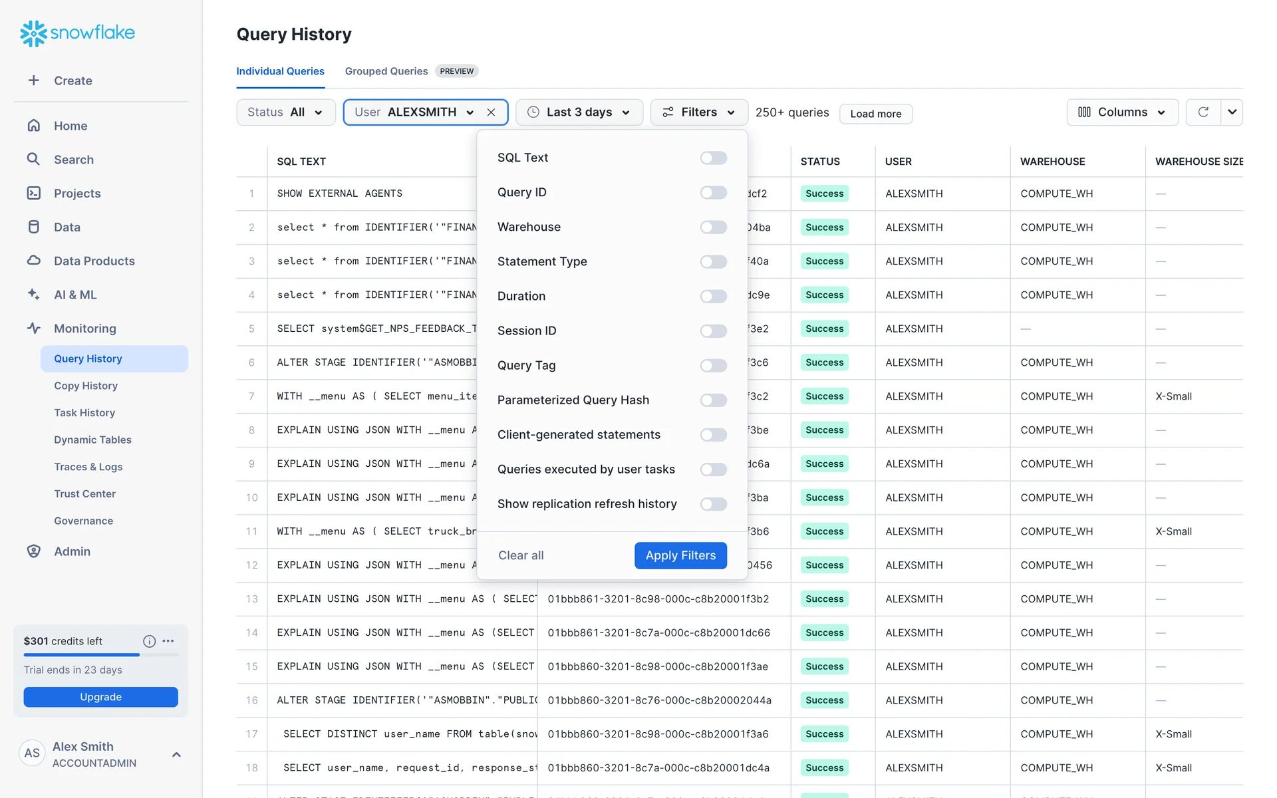The image size is (1277, 798).
Task: Click the Apply Filters button
Action: (680, 555)
